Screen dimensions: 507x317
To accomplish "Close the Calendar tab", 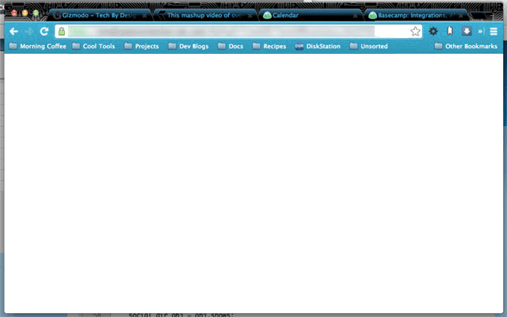I will tap(356, 16).
